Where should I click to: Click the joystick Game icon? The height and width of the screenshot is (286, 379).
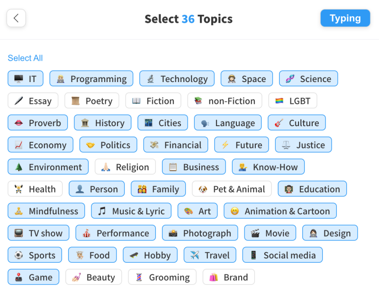click(x=18, y=277)
